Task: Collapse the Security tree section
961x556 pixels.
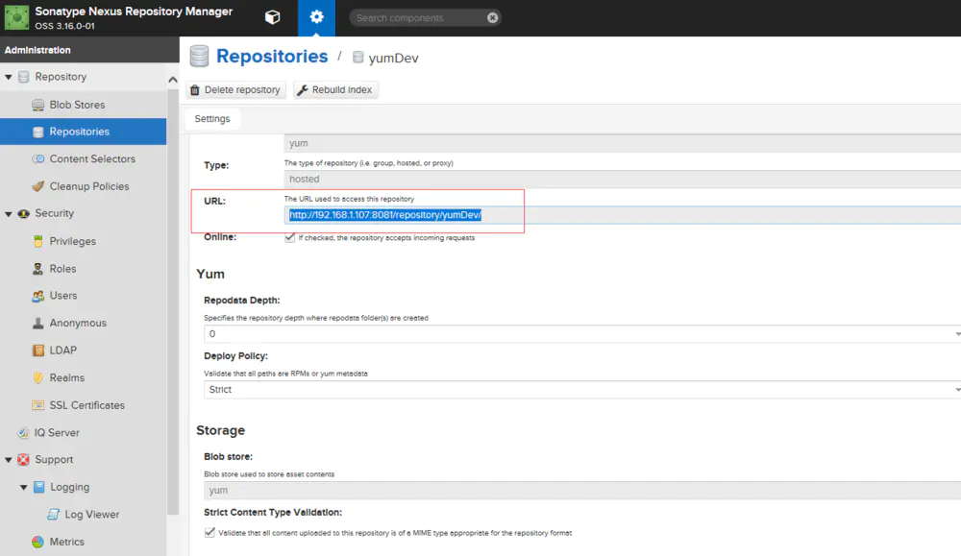Action: [9, 214]
